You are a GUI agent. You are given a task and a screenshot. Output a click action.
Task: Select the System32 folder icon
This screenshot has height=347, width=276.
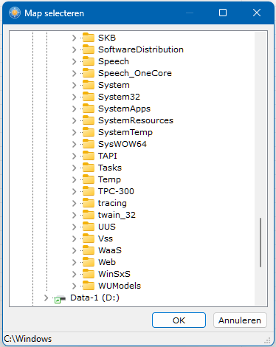point(89,97)
